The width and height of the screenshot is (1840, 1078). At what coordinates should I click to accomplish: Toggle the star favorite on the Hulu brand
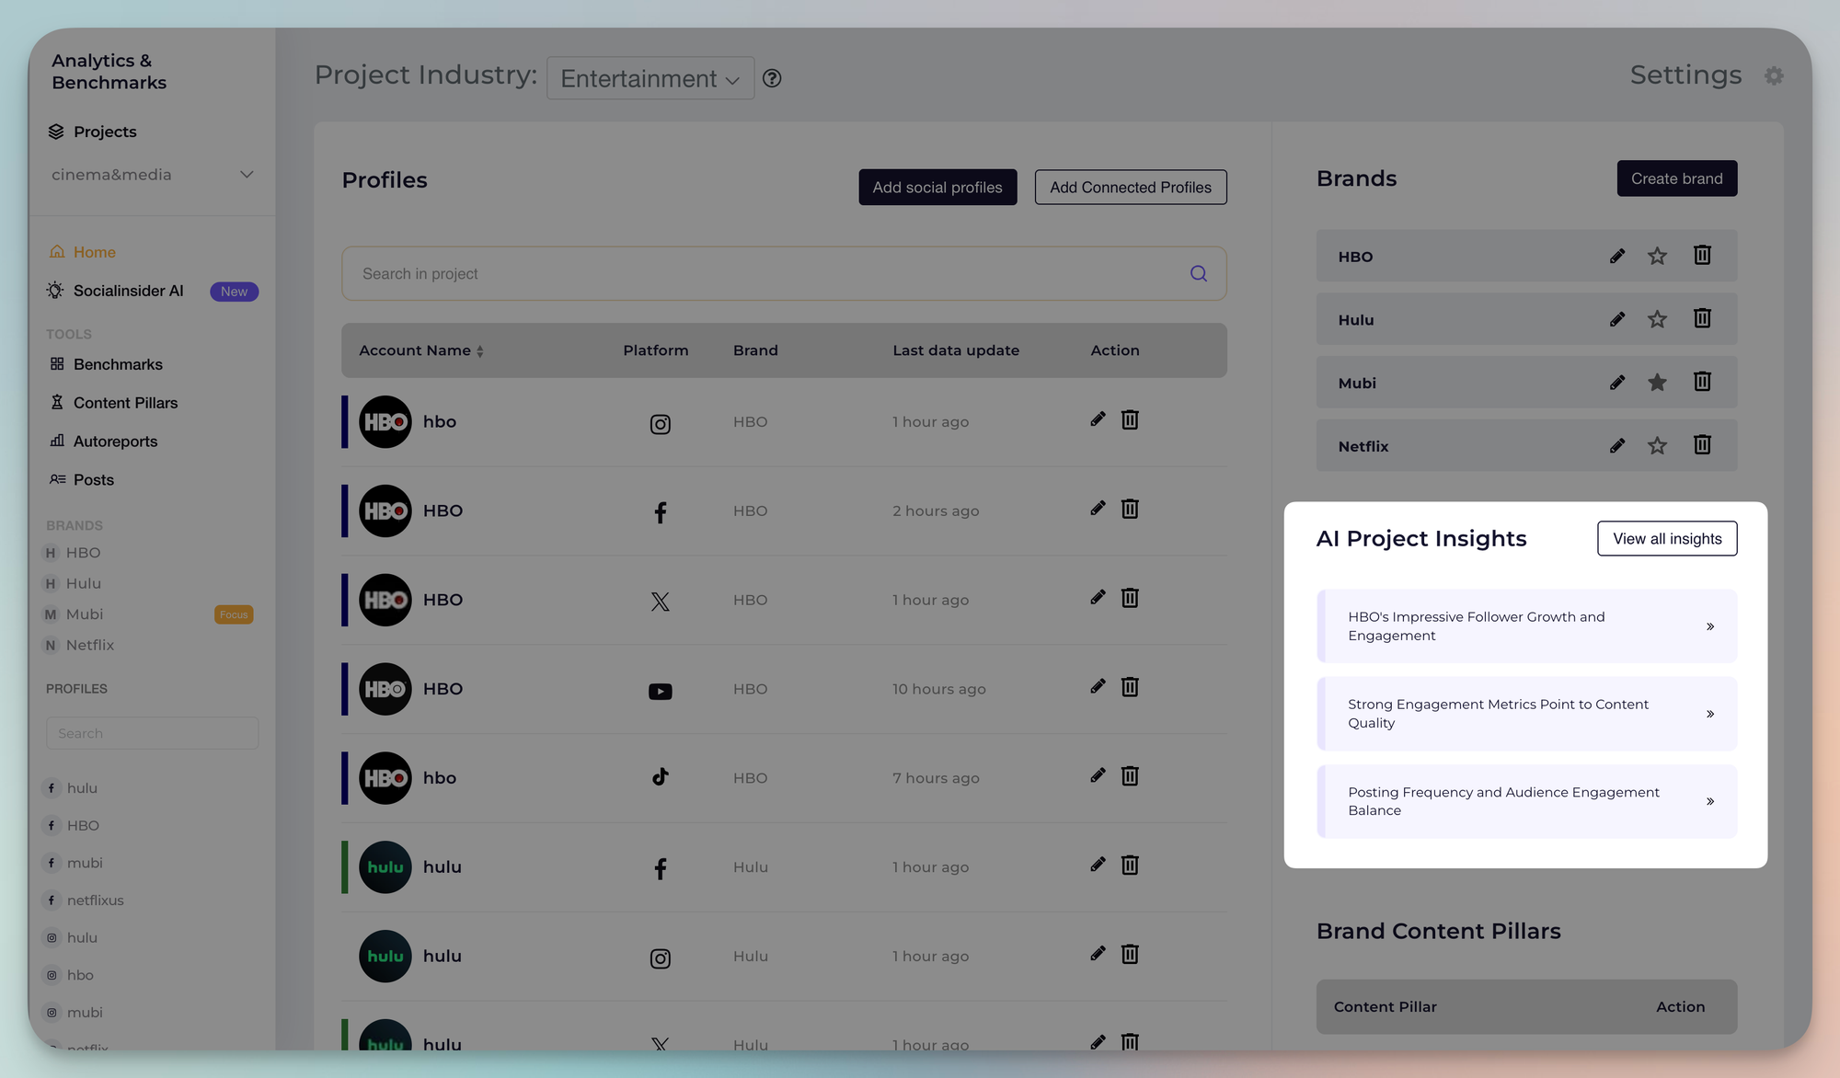coord(1657,318)
